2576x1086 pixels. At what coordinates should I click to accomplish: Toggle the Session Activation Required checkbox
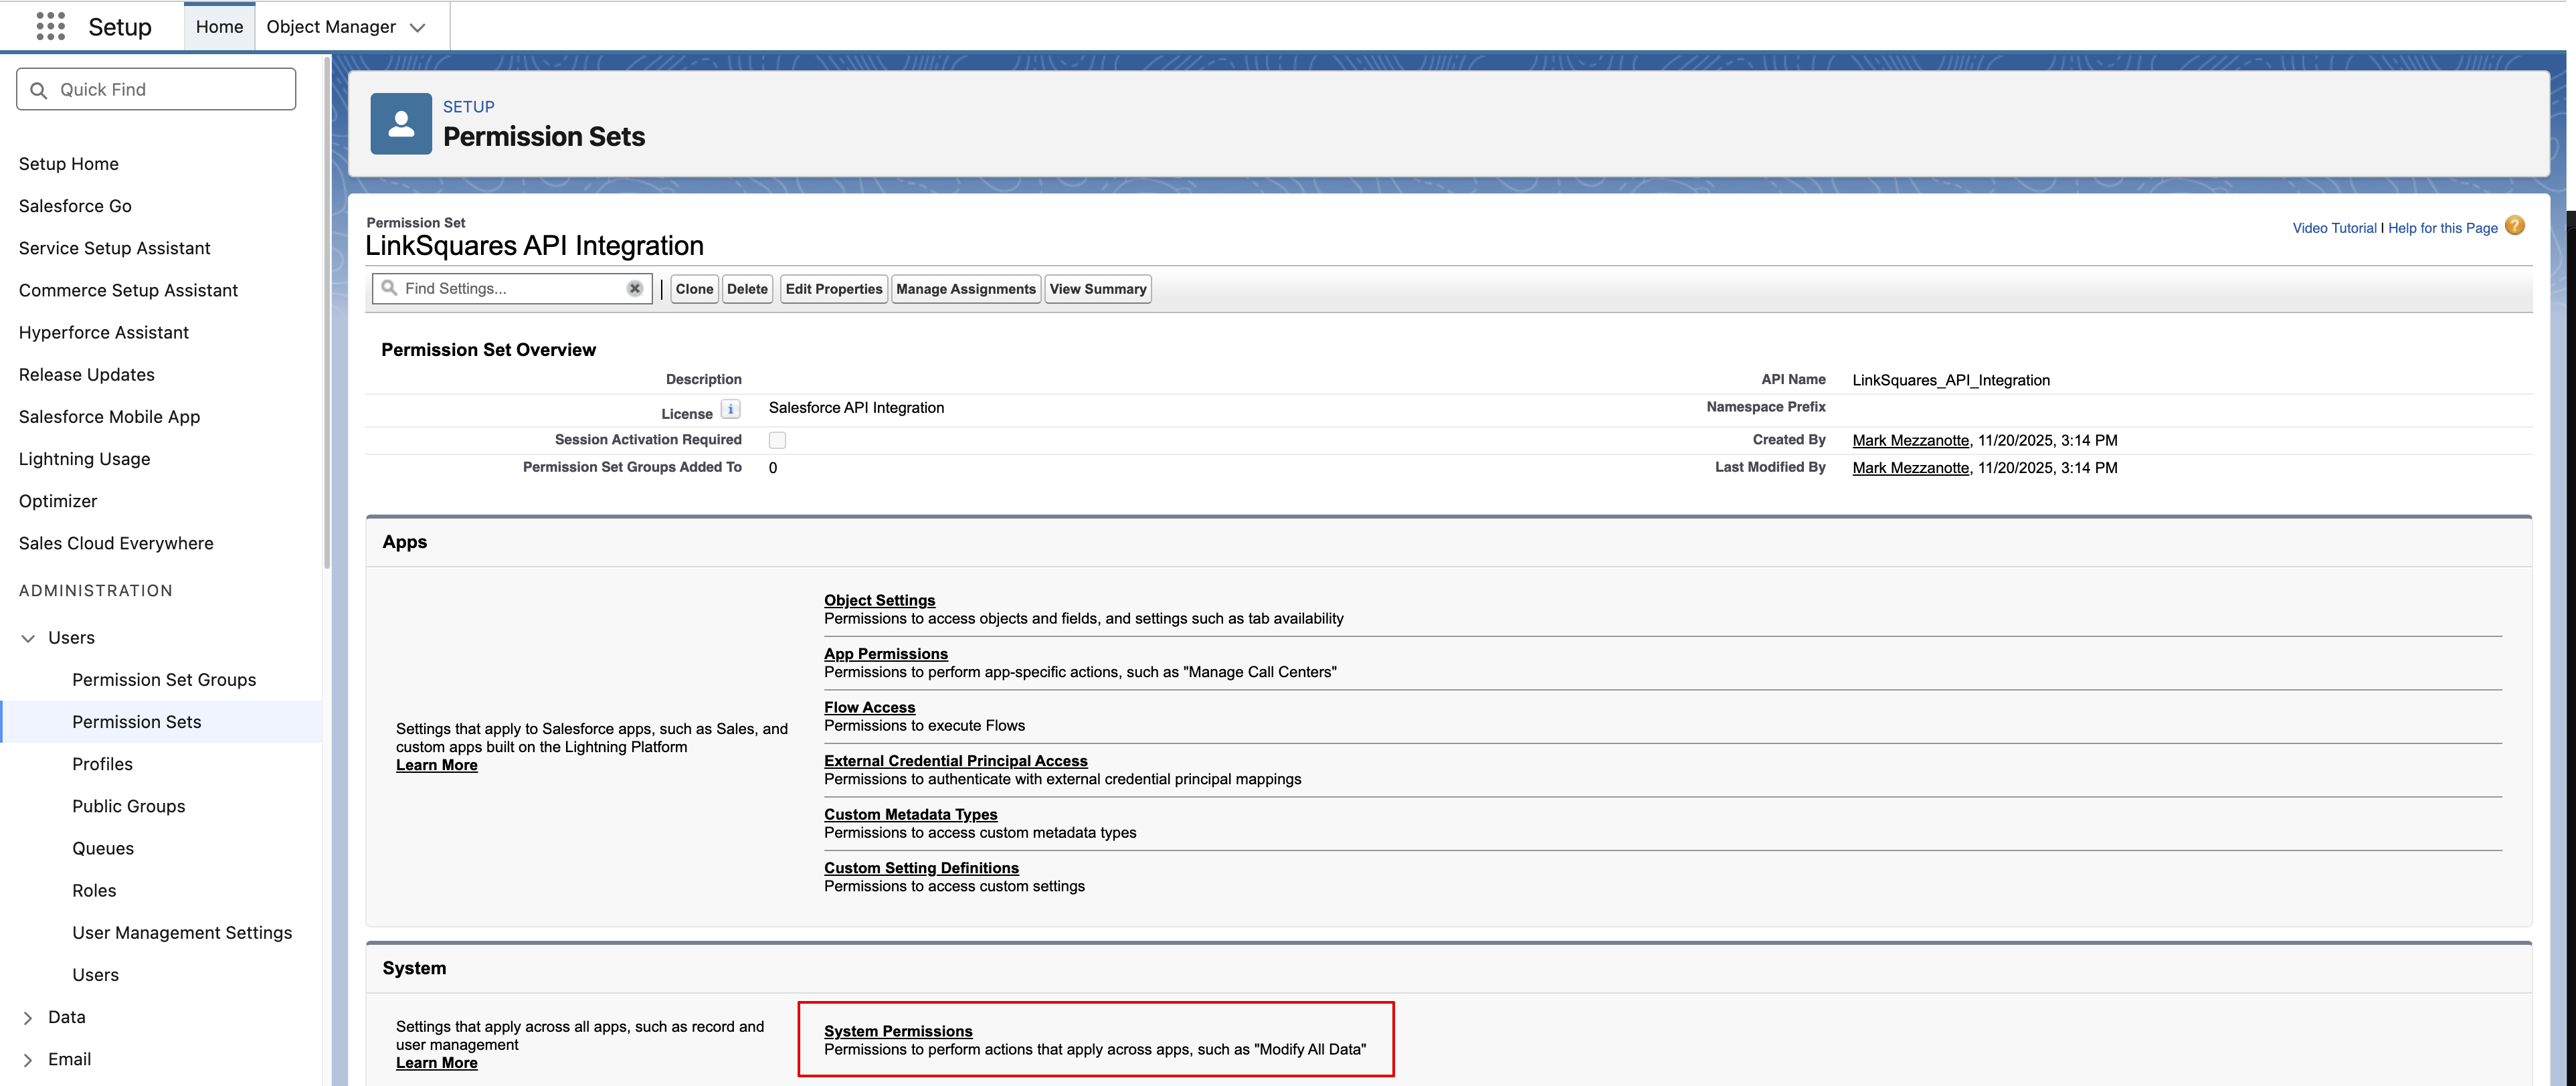pyautogui.click(x=777, y=440)
